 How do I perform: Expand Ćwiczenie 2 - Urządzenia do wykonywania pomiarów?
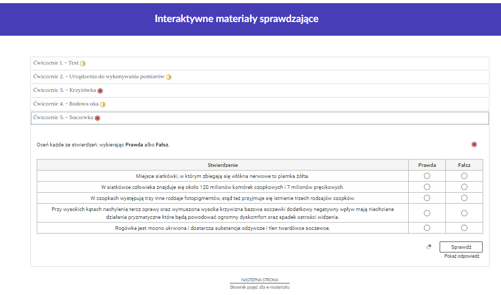pos(99,77)
